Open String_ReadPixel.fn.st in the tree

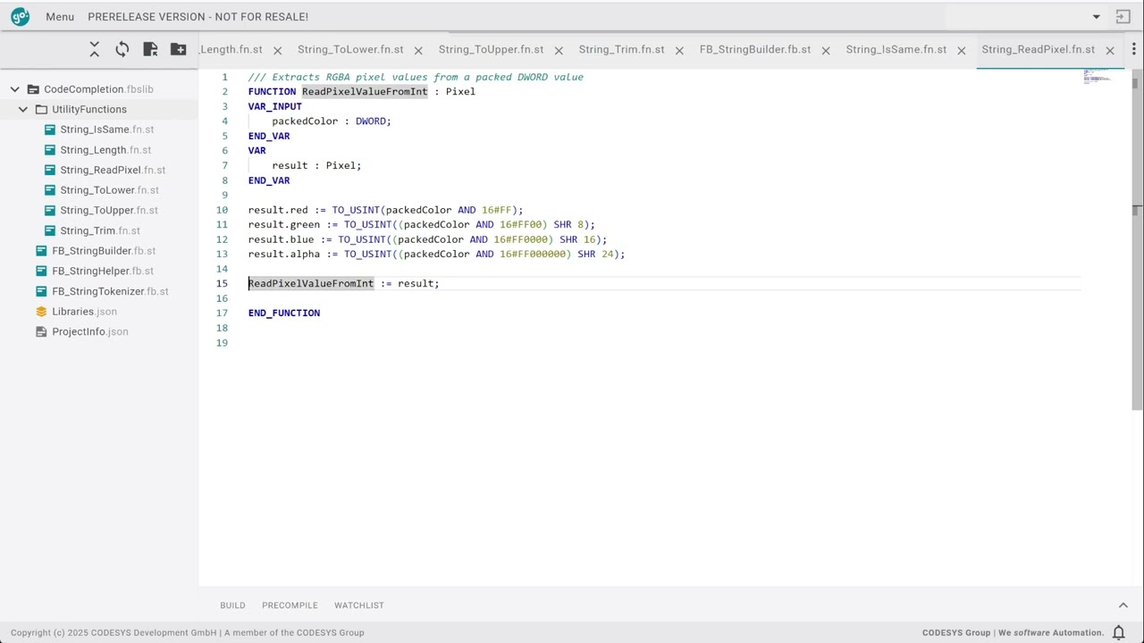(x=113, y=170)
